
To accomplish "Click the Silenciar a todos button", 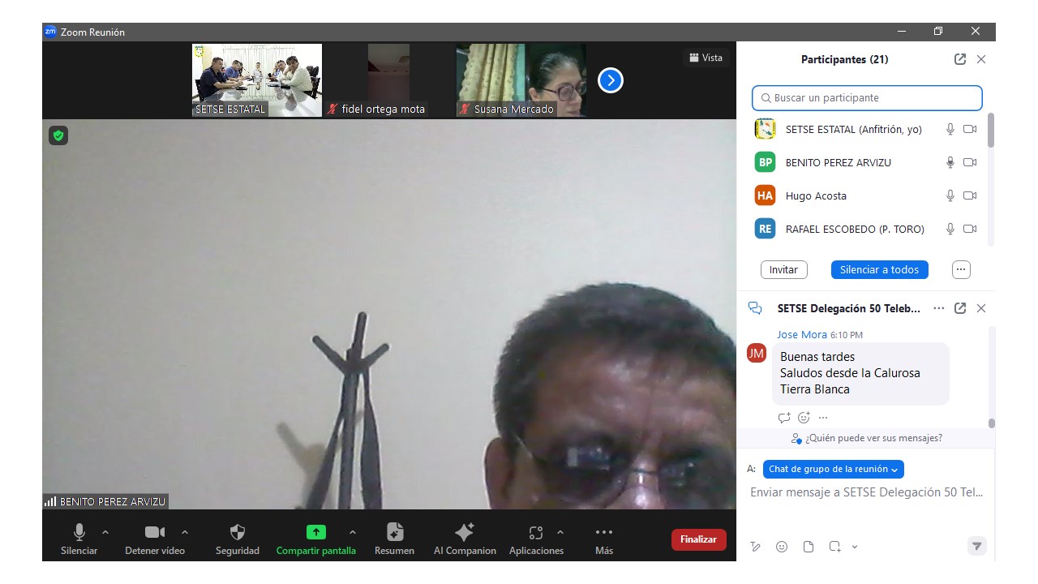I will 879,269.
